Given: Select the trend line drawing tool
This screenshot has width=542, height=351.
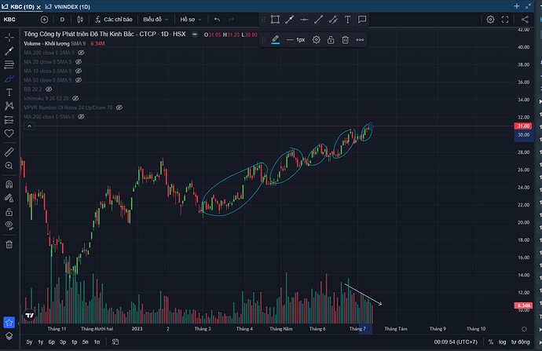Looking at the screenshot, I should (x=9, y=50).
